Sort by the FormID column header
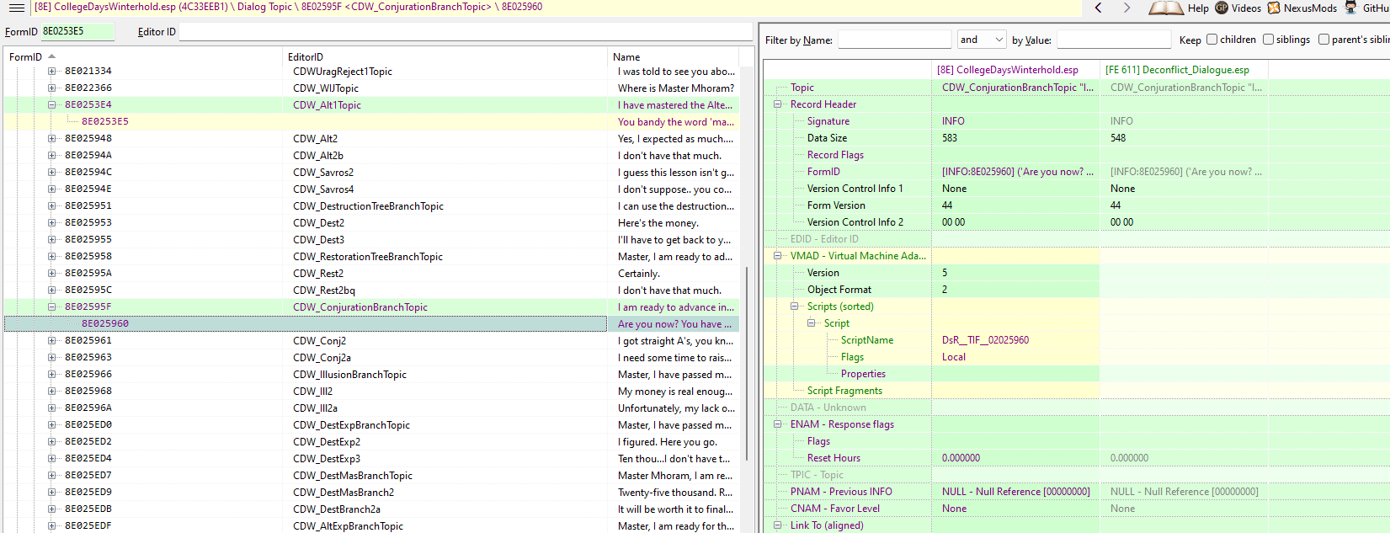The width and height of the screenshot is (1390, 533). coord(143,56)
